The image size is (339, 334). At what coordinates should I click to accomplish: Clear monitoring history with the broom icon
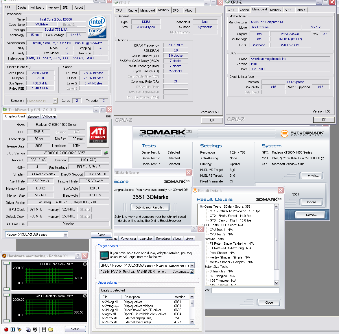point(19,329)
